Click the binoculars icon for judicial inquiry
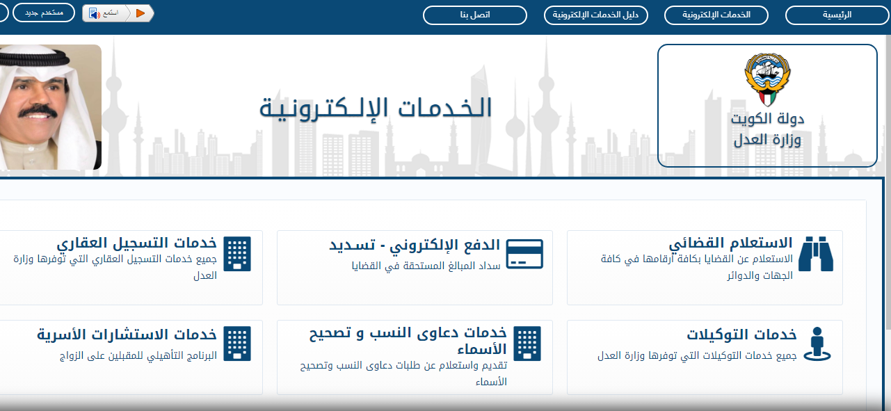 [815, 254]
